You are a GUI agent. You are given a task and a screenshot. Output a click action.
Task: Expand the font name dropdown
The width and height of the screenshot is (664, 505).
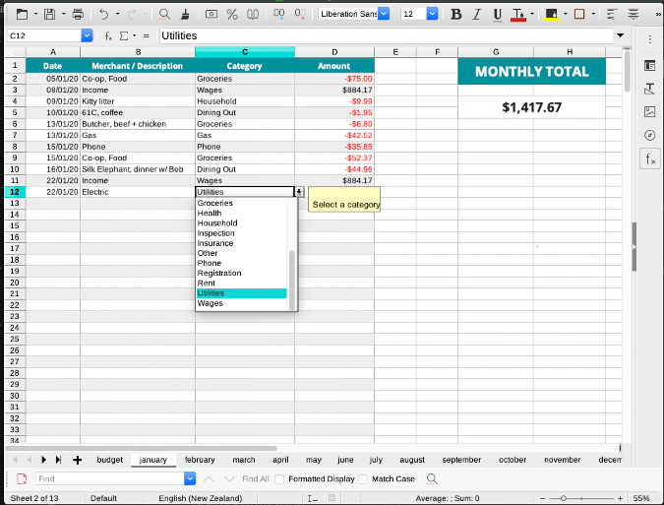[384, 15]
